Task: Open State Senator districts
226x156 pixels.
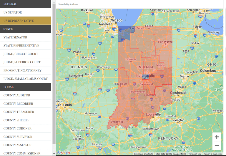Action: [x=15, y=37]
